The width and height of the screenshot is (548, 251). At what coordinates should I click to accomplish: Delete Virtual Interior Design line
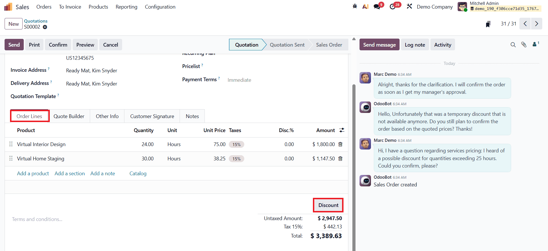[340, 144]
